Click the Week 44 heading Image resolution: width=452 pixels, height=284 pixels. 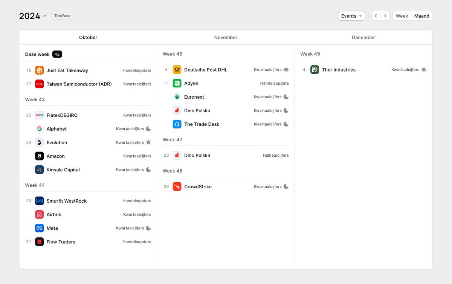click(35, 185)
